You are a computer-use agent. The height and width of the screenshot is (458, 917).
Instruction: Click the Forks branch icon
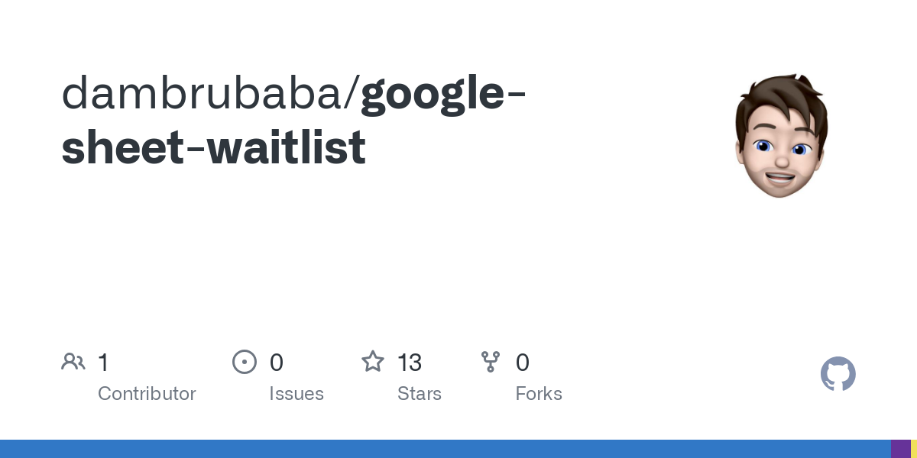[x=491, y=362]
